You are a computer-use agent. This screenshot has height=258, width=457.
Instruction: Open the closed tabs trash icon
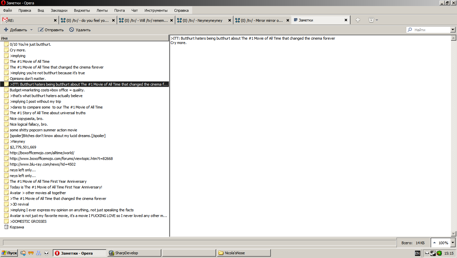pyautogui.click(x=371, y=20)
